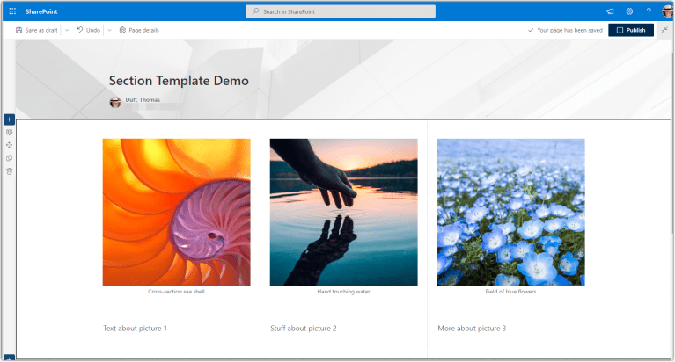Click text Stuff about picture 2
The image size is (675, 362).
pyautogui.click(x=304, y=329)
